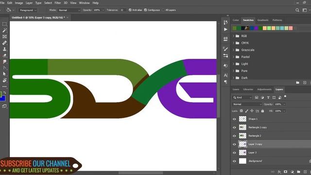This screenshot has width=311, height=175.
Task: Switch to the Patterns tab
Action: pyautogui.click(x=277, y=20)
